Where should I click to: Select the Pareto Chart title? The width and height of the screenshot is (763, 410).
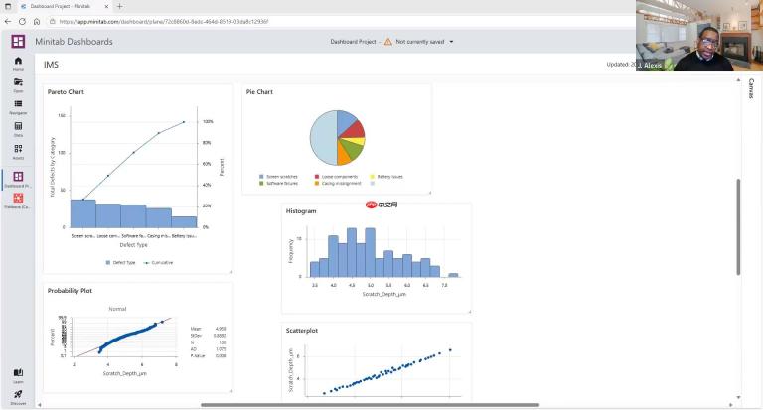(66, 92)
